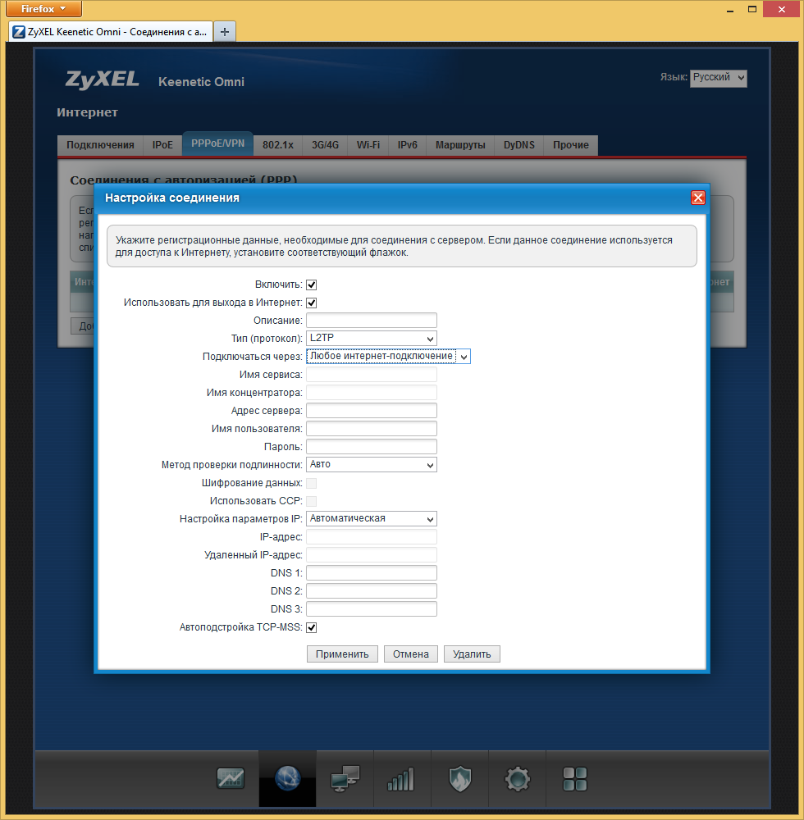Select the ZyXEL Keenetic Omni browser tab

111,32
